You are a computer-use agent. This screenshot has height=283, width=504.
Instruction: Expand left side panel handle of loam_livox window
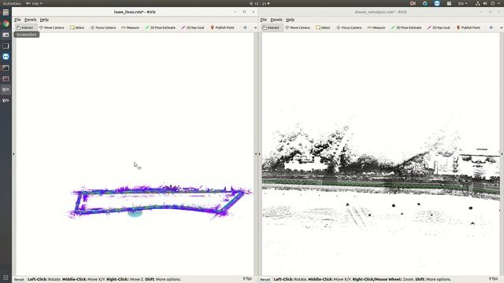(x=13, y=154)
